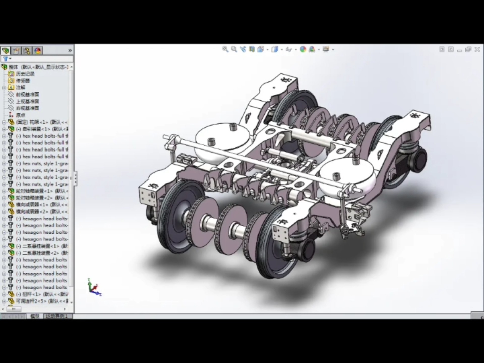Click the Previous View icon
This screenshot has height=363, width=484.
(243, 49)
